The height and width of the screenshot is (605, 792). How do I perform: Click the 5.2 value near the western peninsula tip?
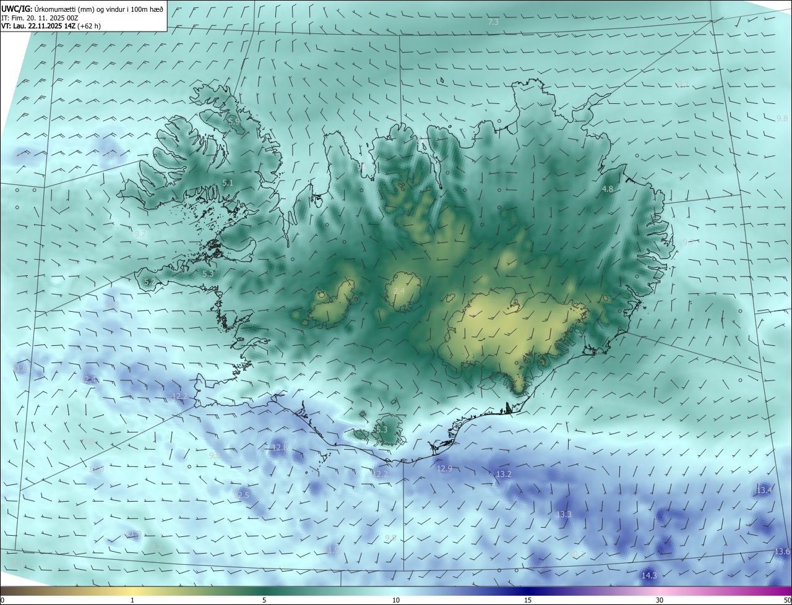coord(150,281)
